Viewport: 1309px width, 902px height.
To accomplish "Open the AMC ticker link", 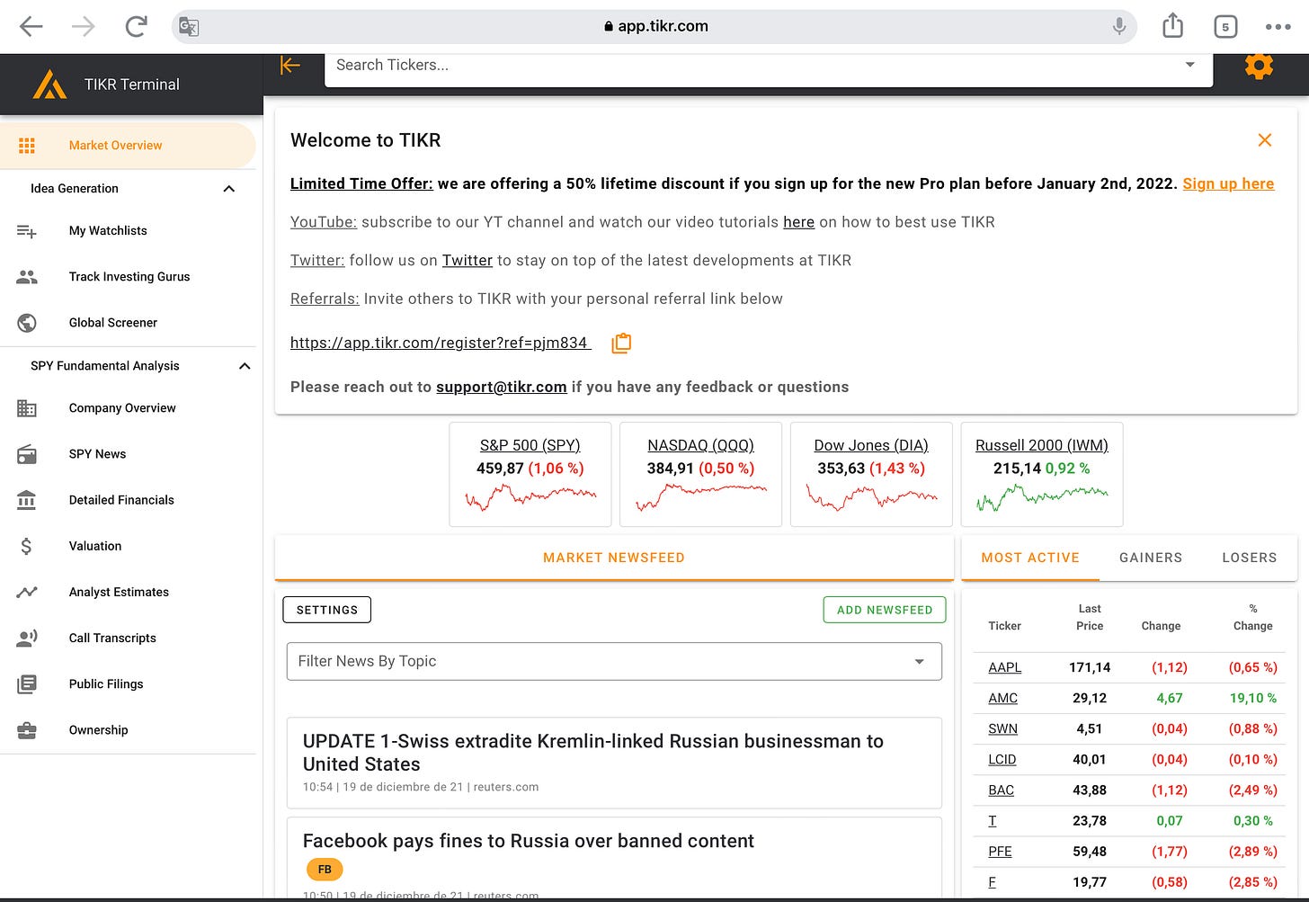I will point(1002,698).
